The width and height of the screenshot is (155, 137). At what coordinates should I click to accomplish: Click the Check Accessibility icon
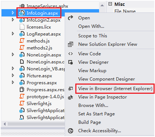(71, 131)
